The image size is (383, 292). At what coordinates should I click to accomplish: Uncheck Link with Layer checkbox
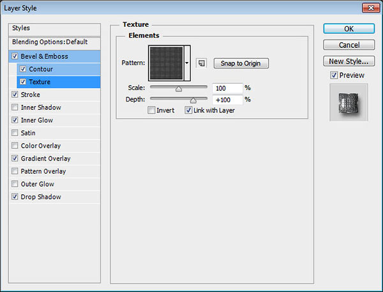(x=188, y=110)
